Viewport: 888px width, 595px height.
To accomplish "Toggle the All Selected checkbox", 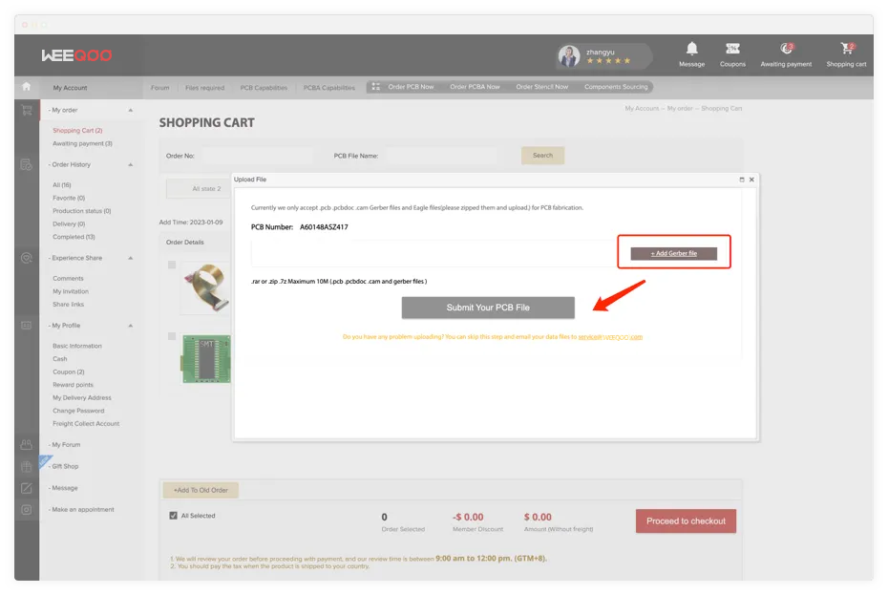I will pos(173,516).
